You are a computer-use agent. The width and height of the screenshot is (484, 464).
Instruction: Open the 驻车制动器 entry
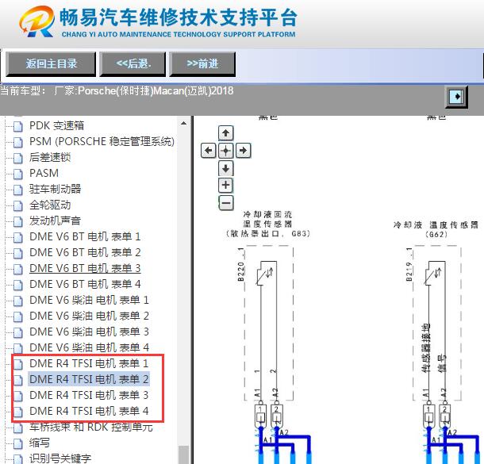point(55,189)
